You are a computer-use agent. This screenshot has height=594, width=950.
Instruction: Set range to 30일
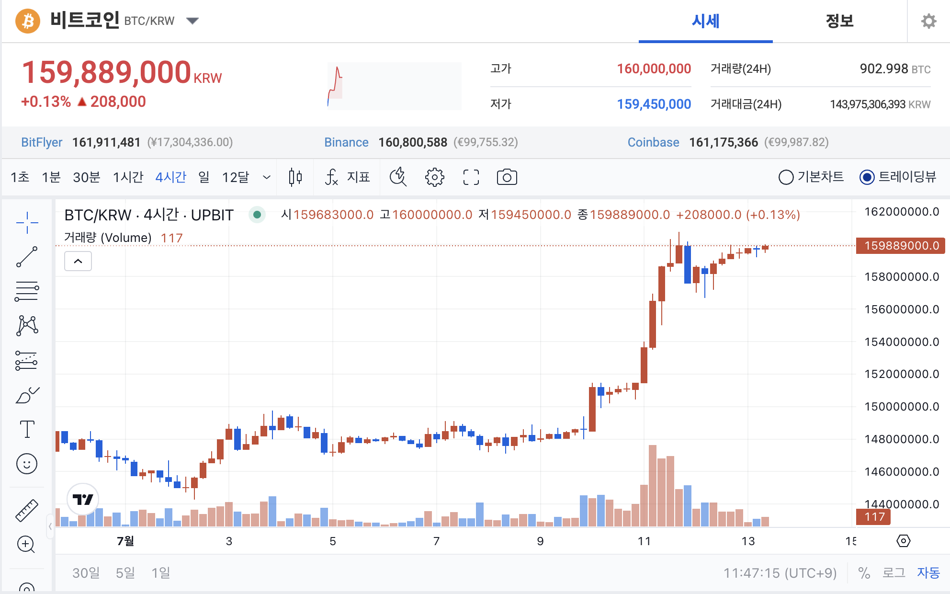(86, 572)
